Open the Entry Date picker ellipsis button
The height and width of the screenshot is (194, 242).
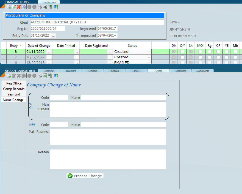click(54, 35)
